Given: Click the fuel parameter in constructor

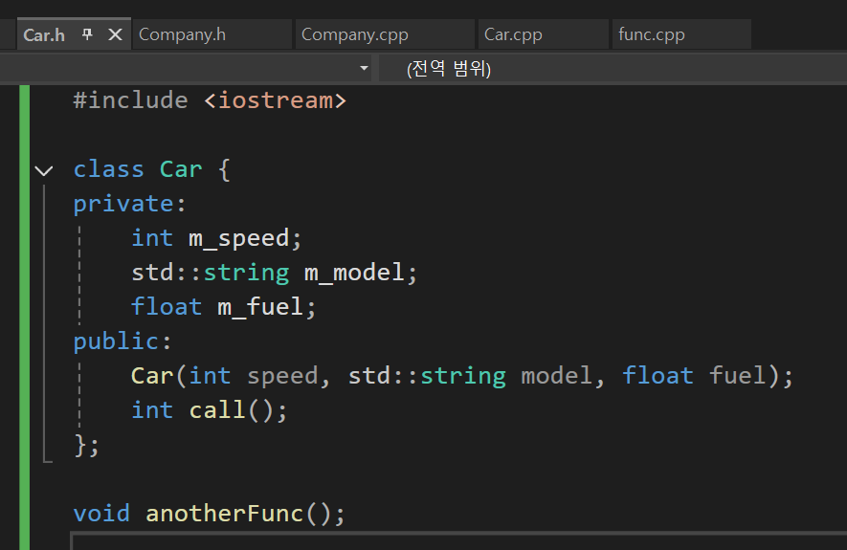Looking at the screenshot, I should 737,376.
